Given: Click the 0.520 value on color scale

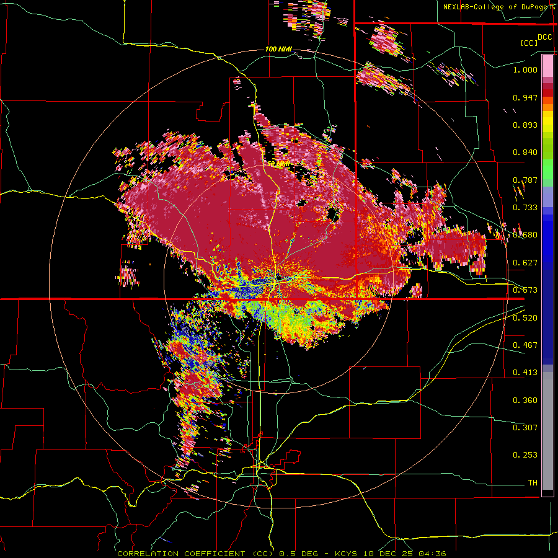Looking at the screenshot, I should 525,318.
